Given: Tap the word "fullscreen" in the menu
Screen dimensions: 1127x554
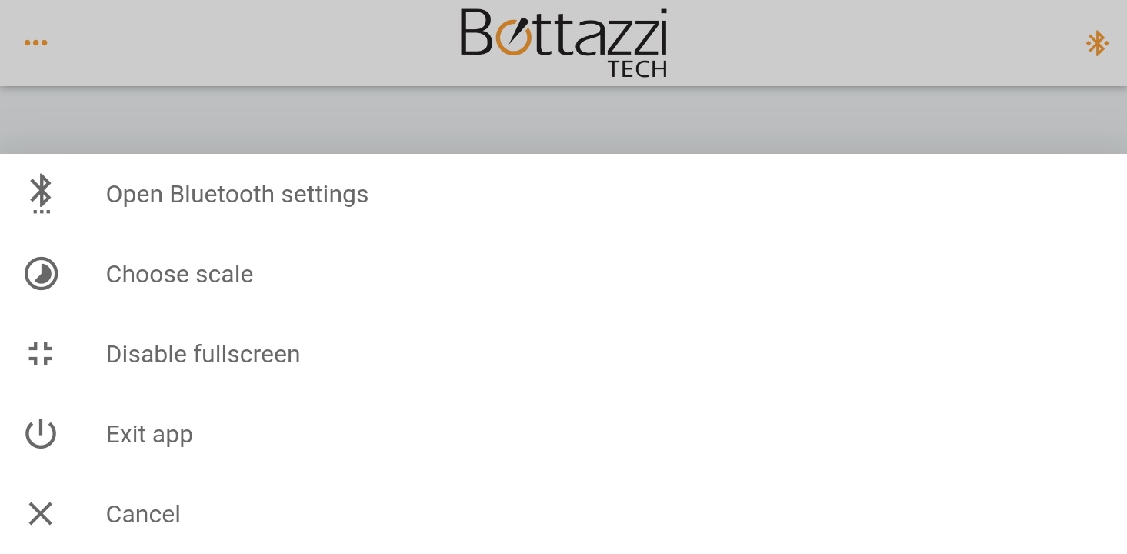Looking at the screenshot, I should pyautogui.click(x=245, y=355).
